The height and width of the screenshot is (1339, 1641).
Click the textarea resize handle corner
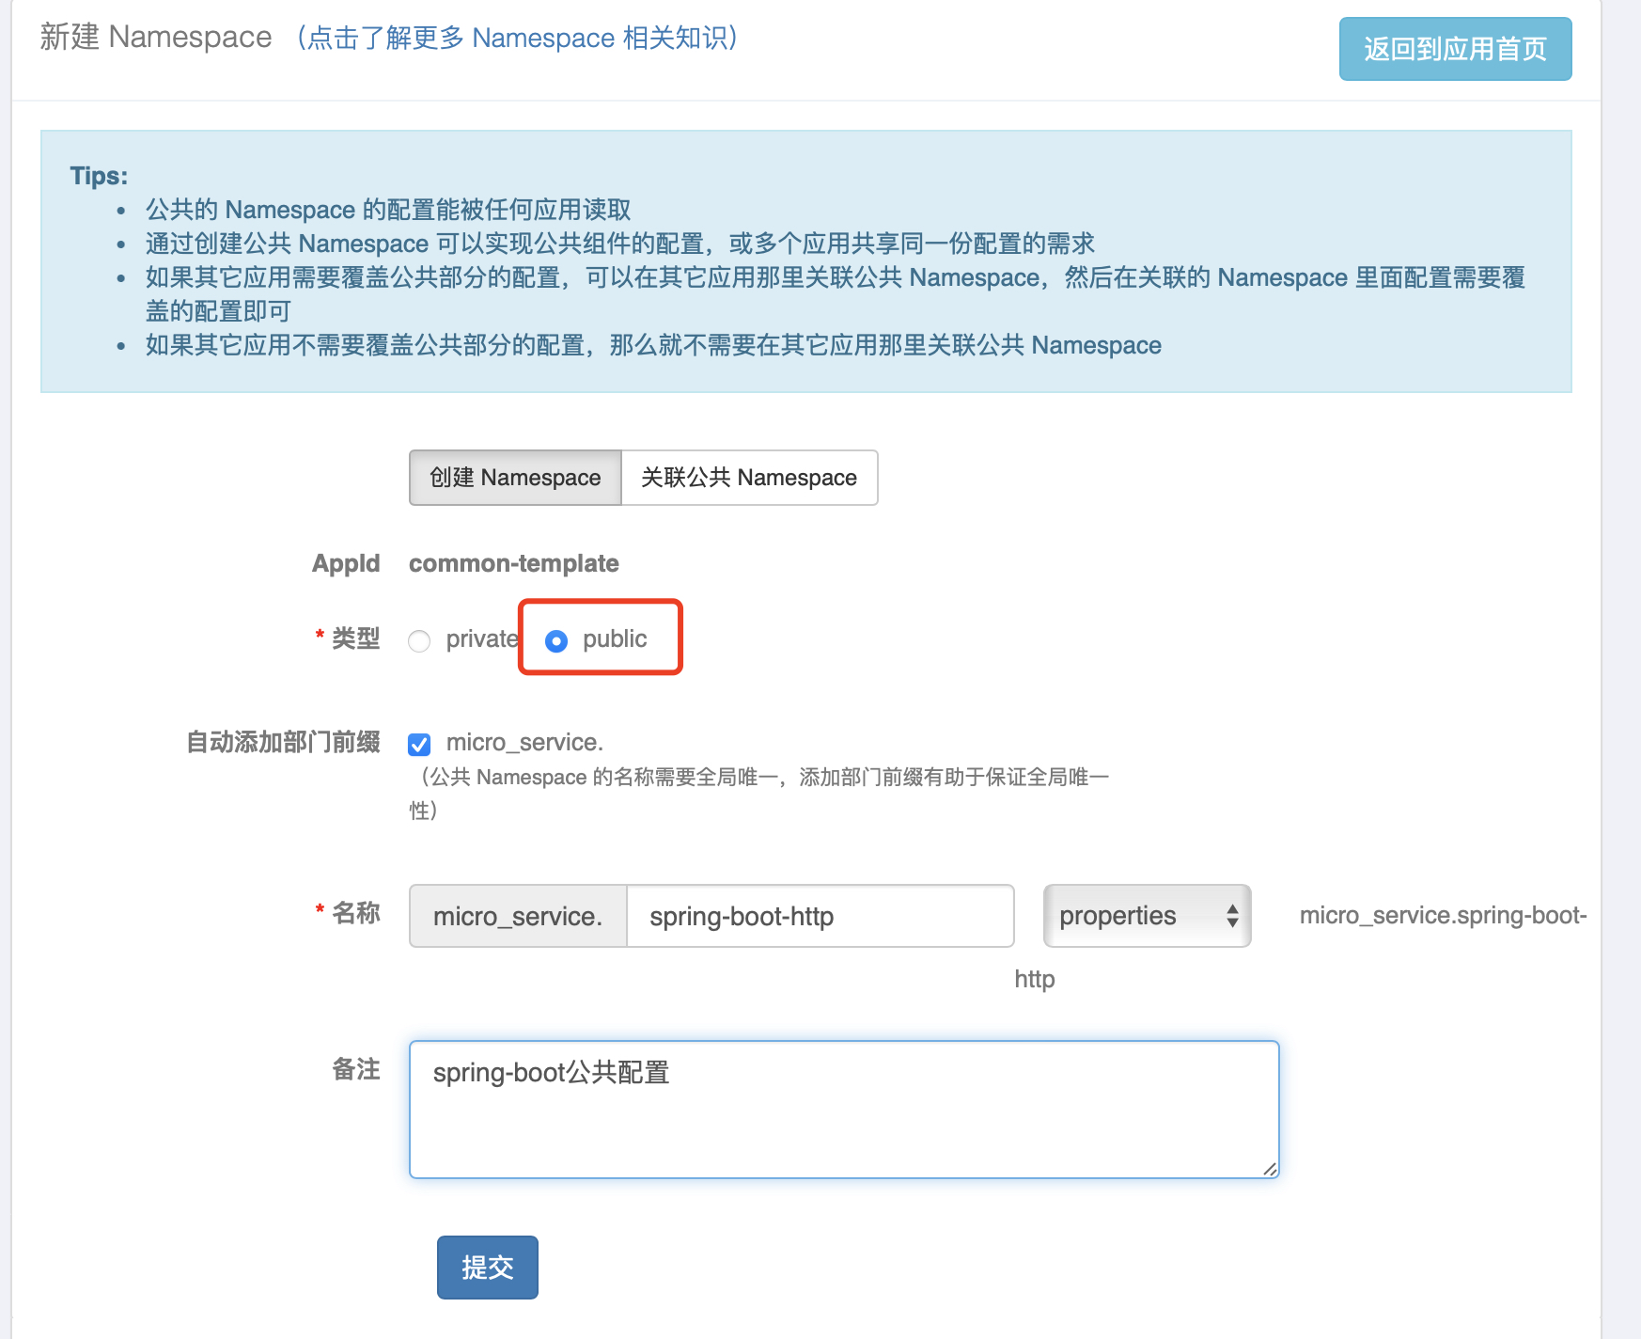pyautogui.click(x=1270, y=1169)
